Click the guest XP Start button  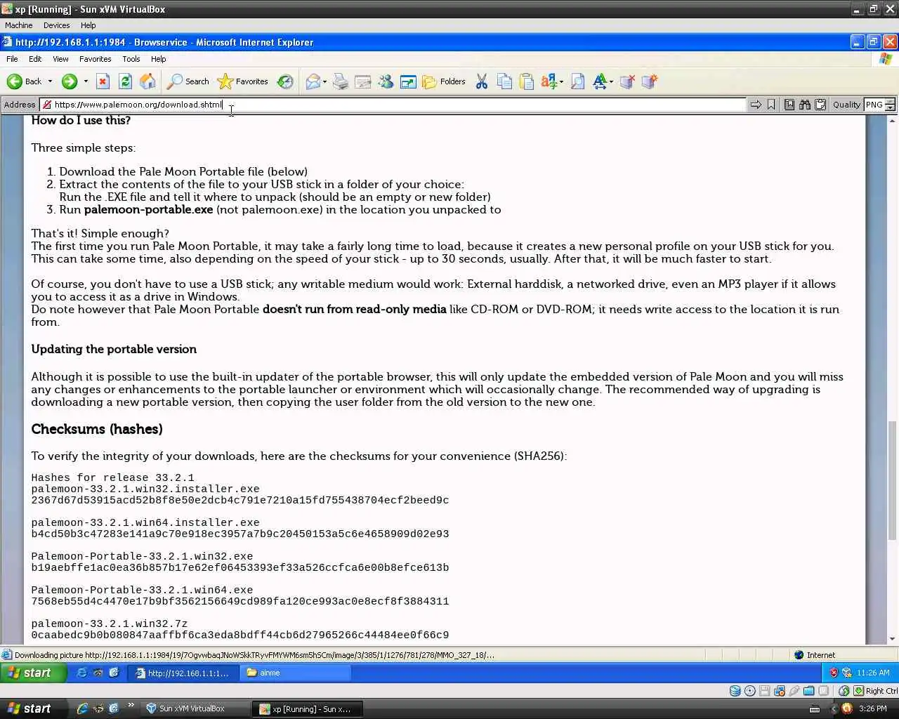click(x=33, y=673)
